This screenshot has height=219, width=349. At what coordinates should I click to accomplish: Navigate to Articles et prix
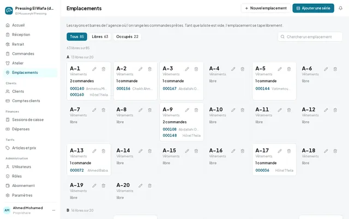click(x=30, y=148)
